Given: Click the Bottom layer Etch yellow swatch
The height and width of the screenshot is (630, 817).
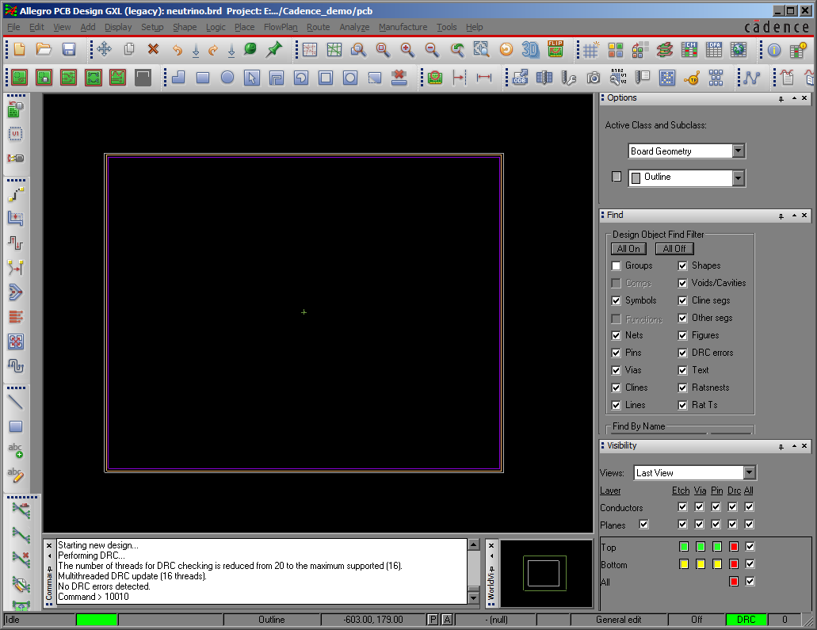Looking at the screenshot, I should (684, 564).
